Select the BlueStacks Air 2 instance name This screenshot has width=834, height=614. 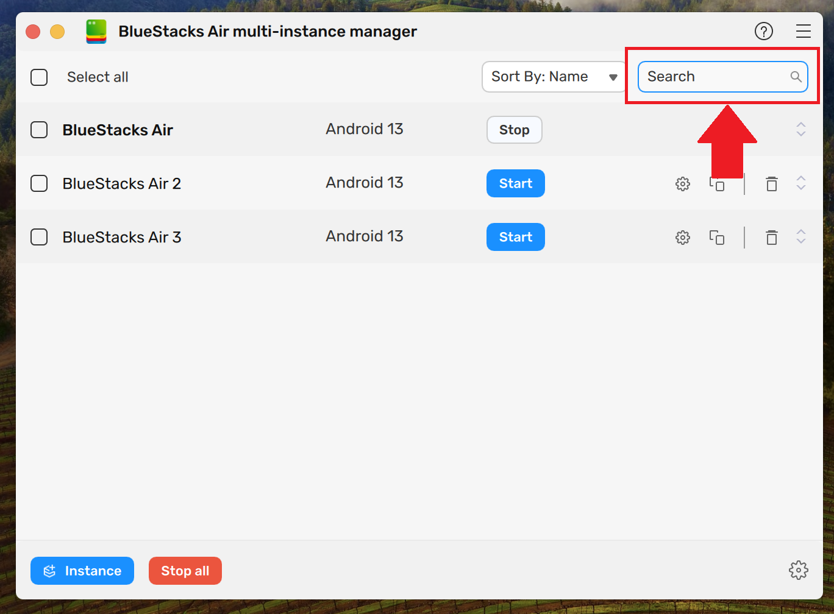tap(122, 183)
